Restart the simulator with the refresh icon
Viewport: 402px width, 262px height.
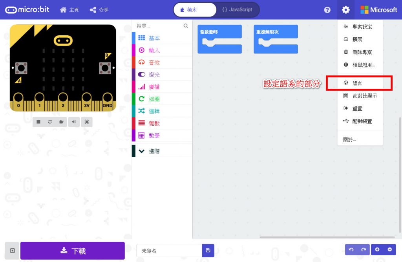tap(50, 122)
